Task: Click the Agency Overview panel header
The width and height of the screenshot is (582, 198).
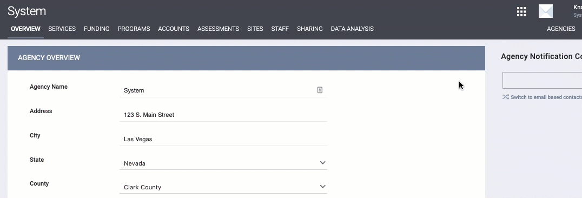Action: click(x=246, y=58)
